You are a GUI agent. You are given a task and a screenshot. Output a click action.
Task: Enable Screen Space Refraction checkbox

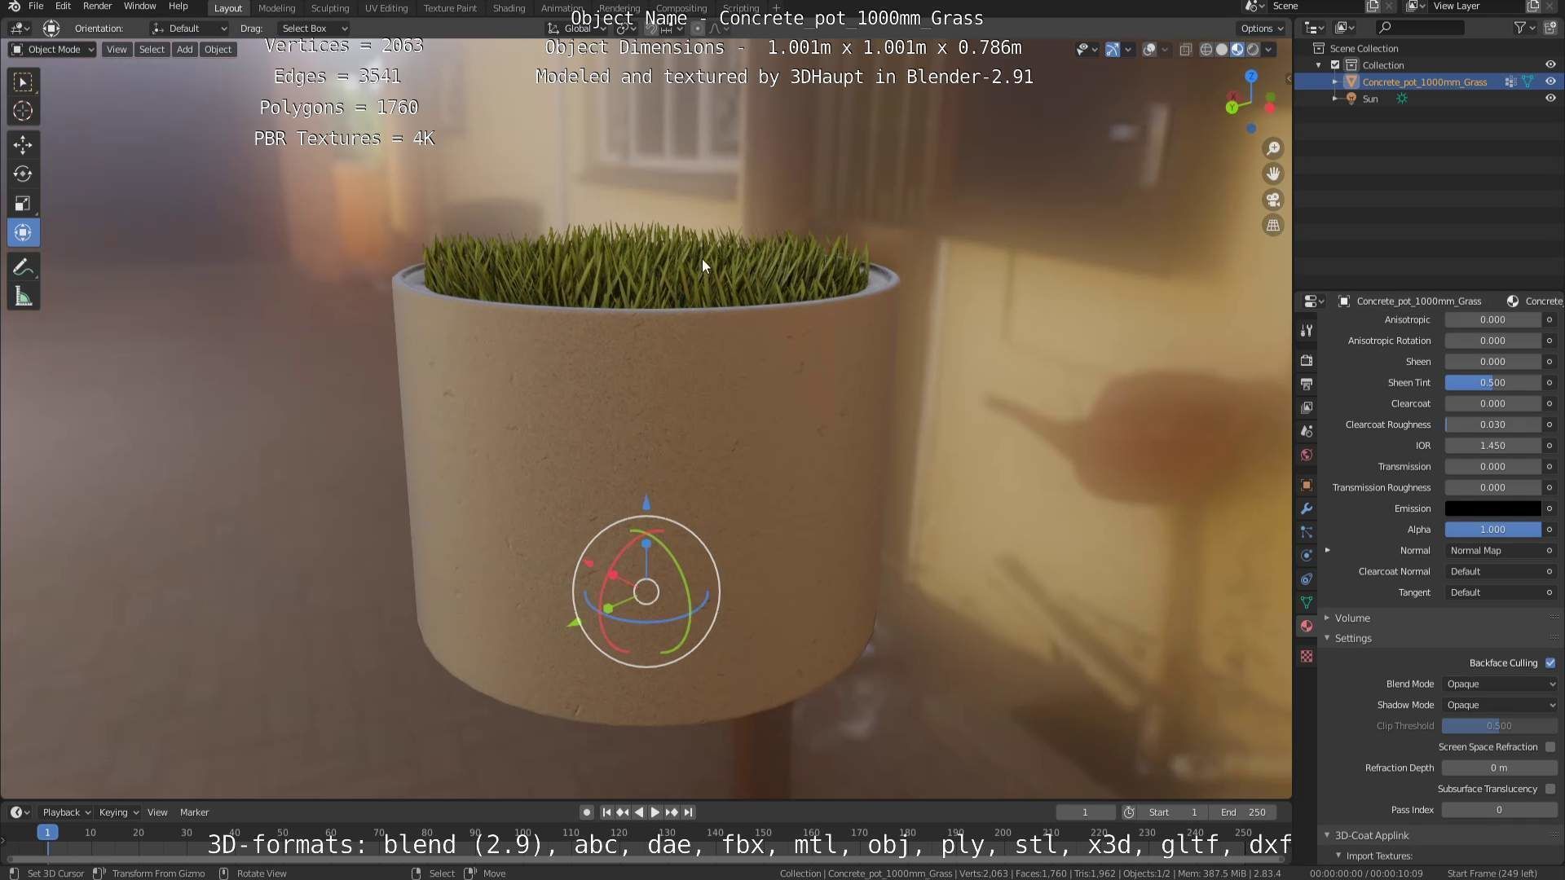(1550, 747)
